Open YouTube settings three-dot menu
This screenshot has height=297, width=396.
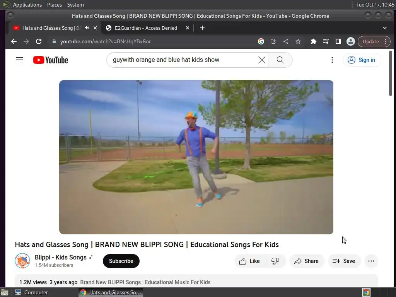point(332,60)
